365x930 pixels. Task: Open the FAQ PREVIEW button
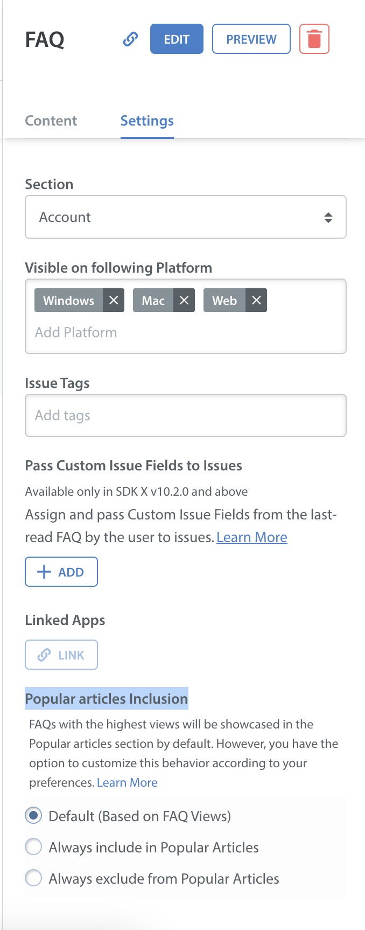coord(251,39)
